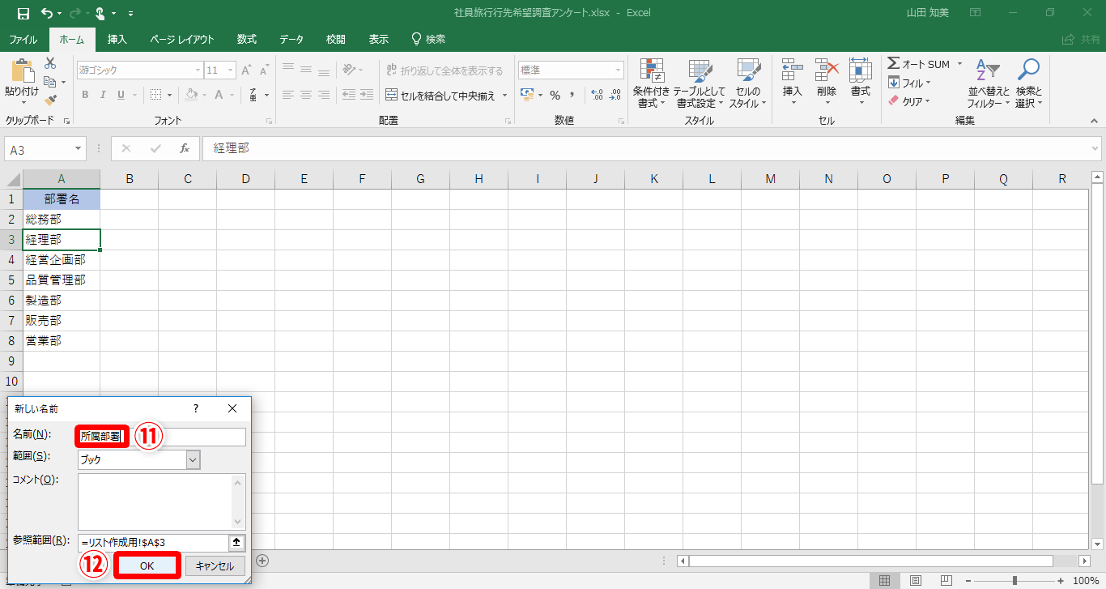1106x589 pixels.
Task: Click OK in 新しい名前 dialog
Action: pos(147,566)
